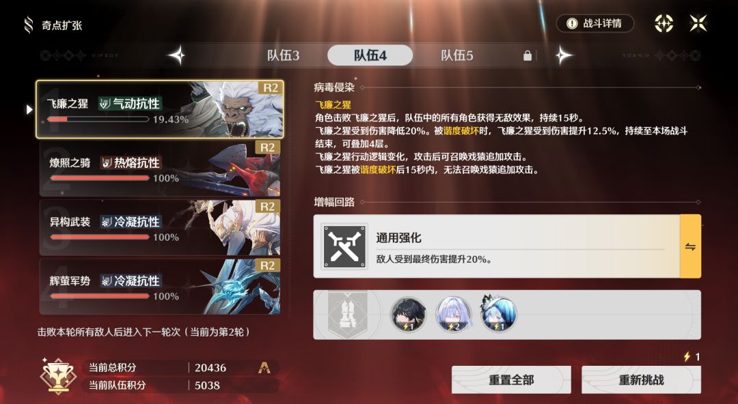The image size is (738, 404).
Task: Select enemy 辉萤军势 card
Action: click(160, 287)
